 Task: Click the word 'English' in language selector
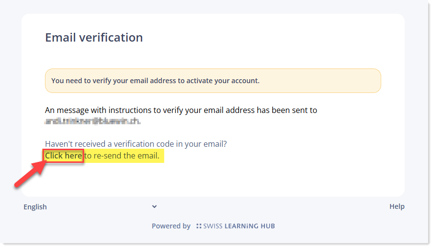[x=35, y=207]
